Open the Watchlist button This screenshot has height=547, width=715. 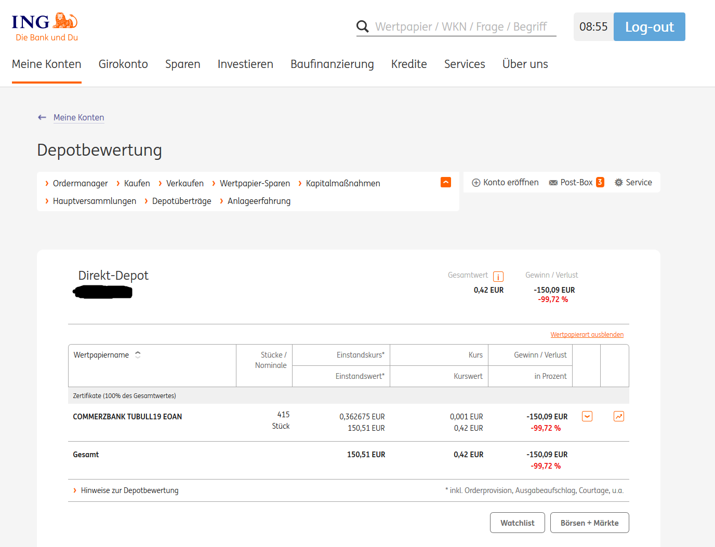(517, 523)
